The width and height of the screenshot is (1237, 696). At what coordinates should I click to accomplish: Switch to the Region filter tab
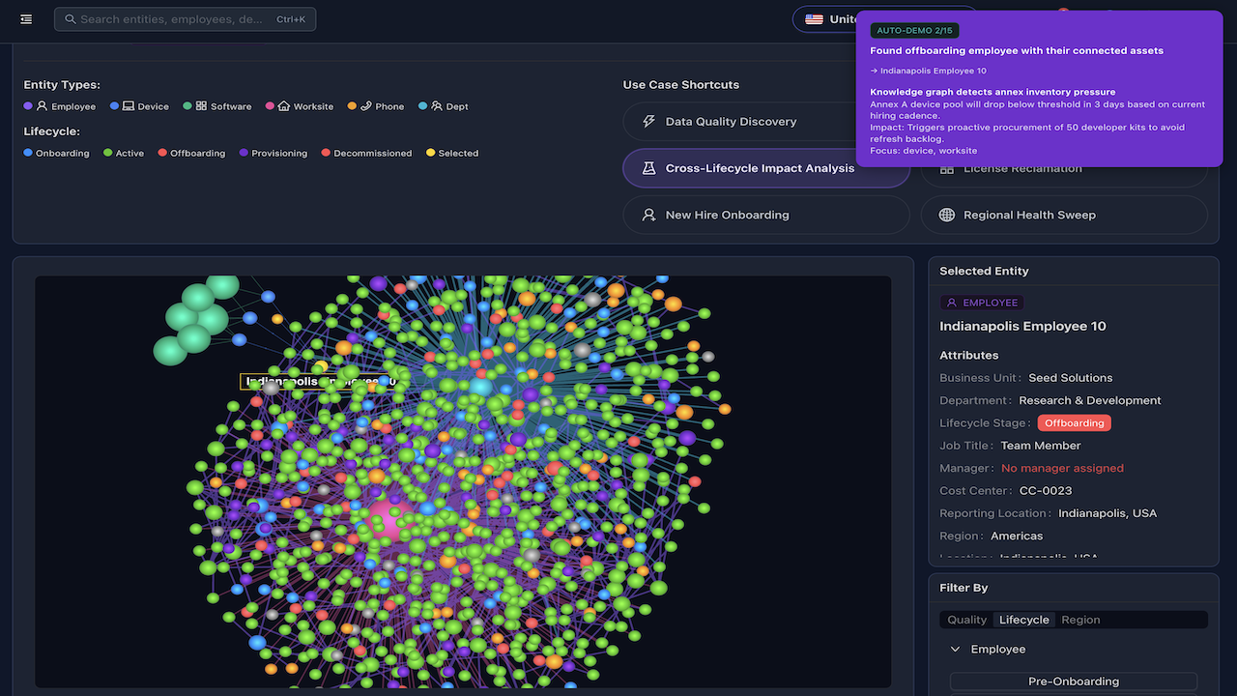coord(1080,620)
